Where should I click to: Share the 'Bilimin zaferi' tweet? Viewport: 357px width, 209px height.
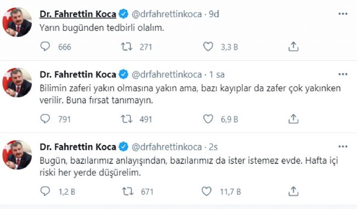pos(293,119)
